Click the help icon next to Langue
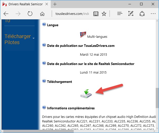The height and width of the screenshot is (133, 159). point(44,25)
